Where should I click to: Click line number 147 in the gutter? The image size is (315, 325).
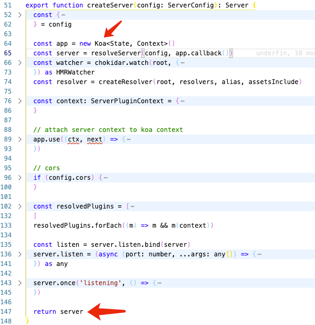tap(6, 312)
